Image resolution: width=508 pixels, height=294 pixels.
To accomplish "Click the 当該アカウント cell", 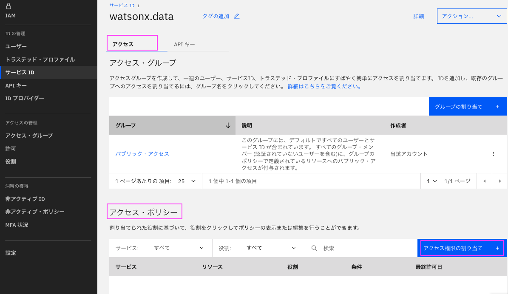I will (409, 154).
